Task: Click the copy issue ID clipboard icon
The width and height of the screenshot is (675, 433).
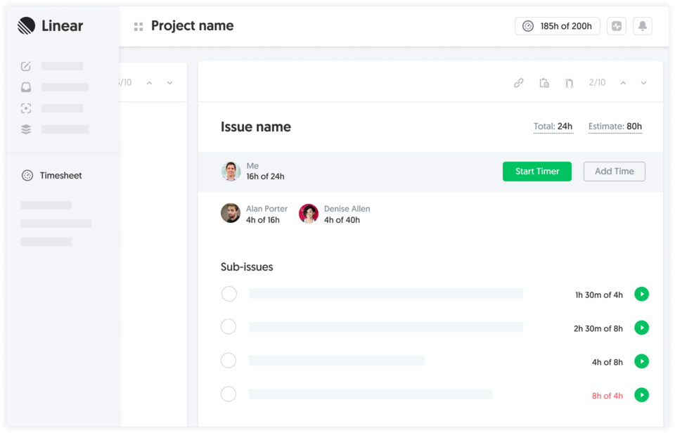Action: pyautogui.click(x=544, y=83)
